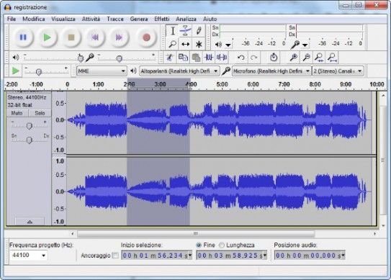Select the Lunghezza radio button
Image resolution: width=391 pixels, height=280 pixels.
pos(222,245)
